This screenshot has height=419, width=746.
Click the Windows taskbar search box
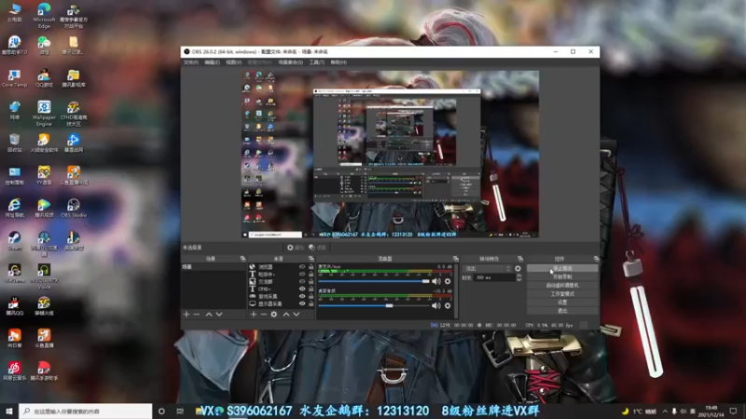(x=86, y=411)
